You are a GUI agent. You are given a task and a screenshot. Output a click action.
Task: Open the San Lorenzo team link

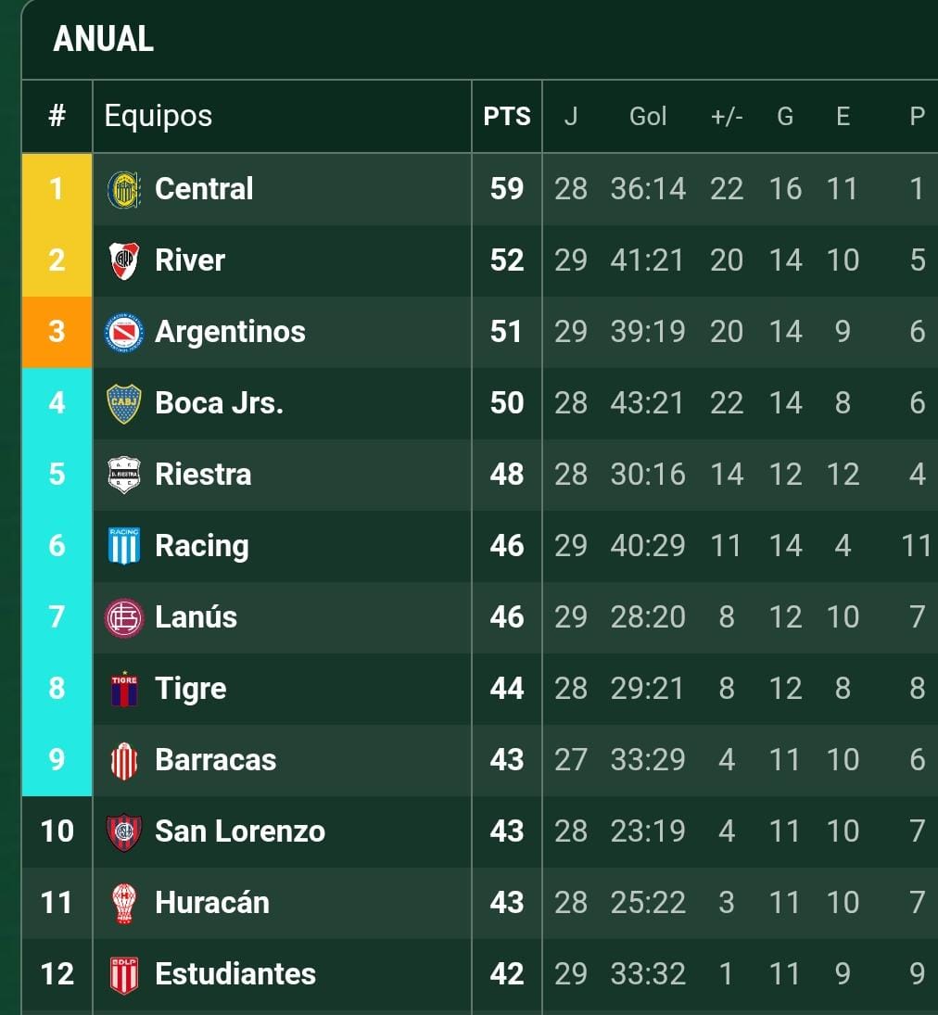[240, 831]
